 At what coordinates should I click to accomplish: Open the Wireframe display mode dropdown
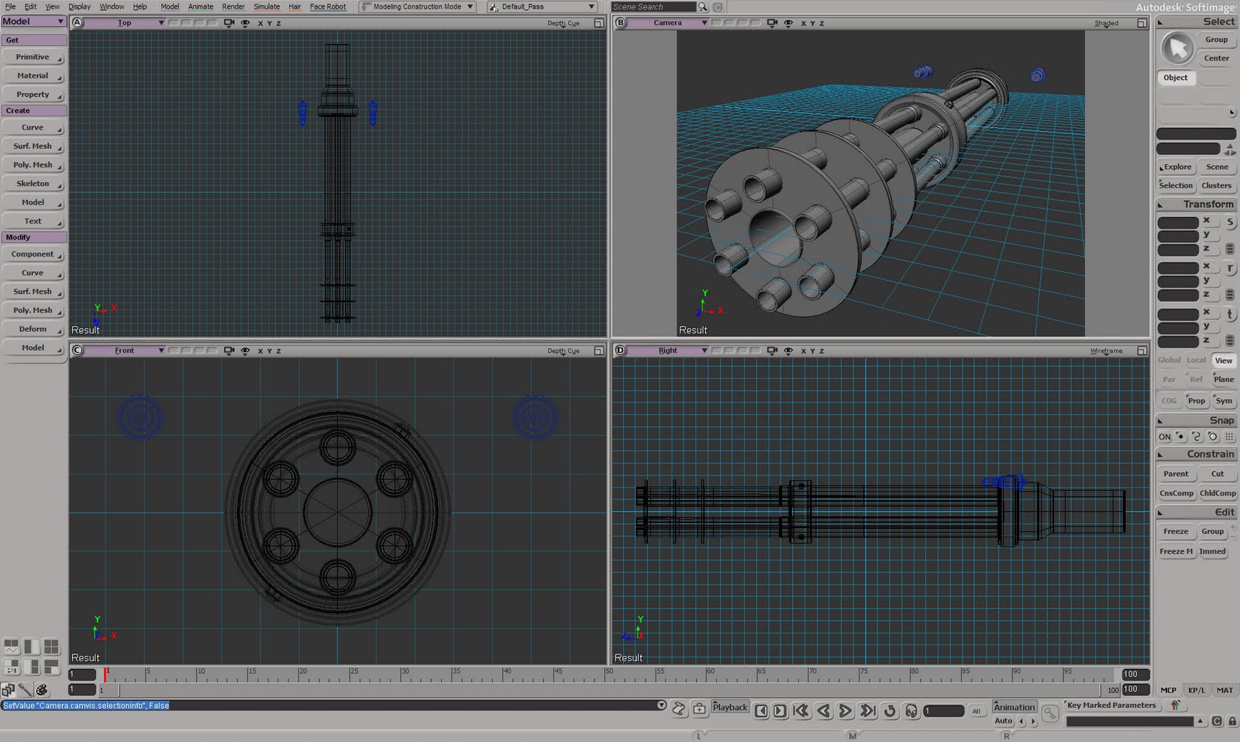[x=1106, y=351]
